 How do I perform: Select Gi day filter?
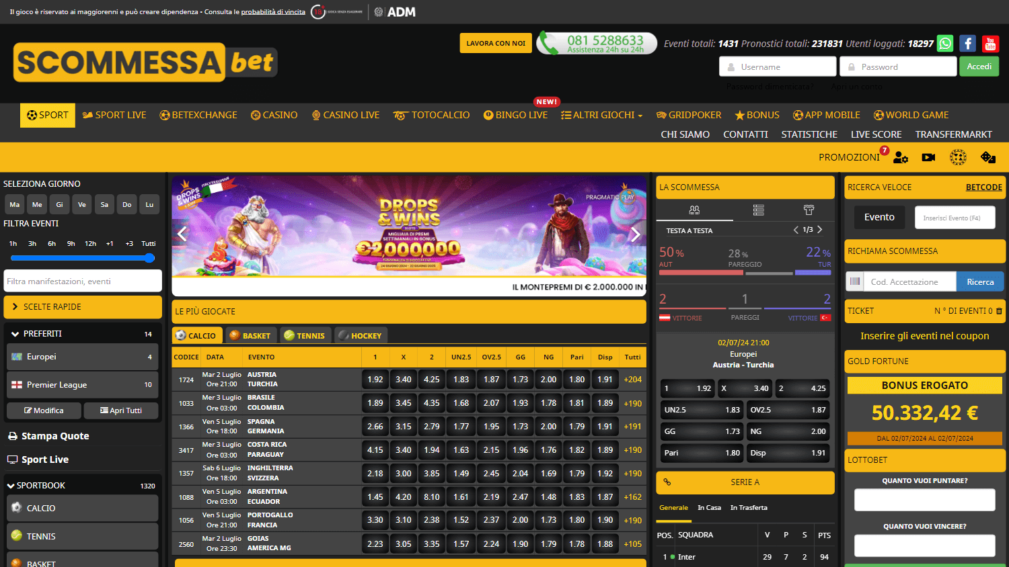(x=59, y=204)
